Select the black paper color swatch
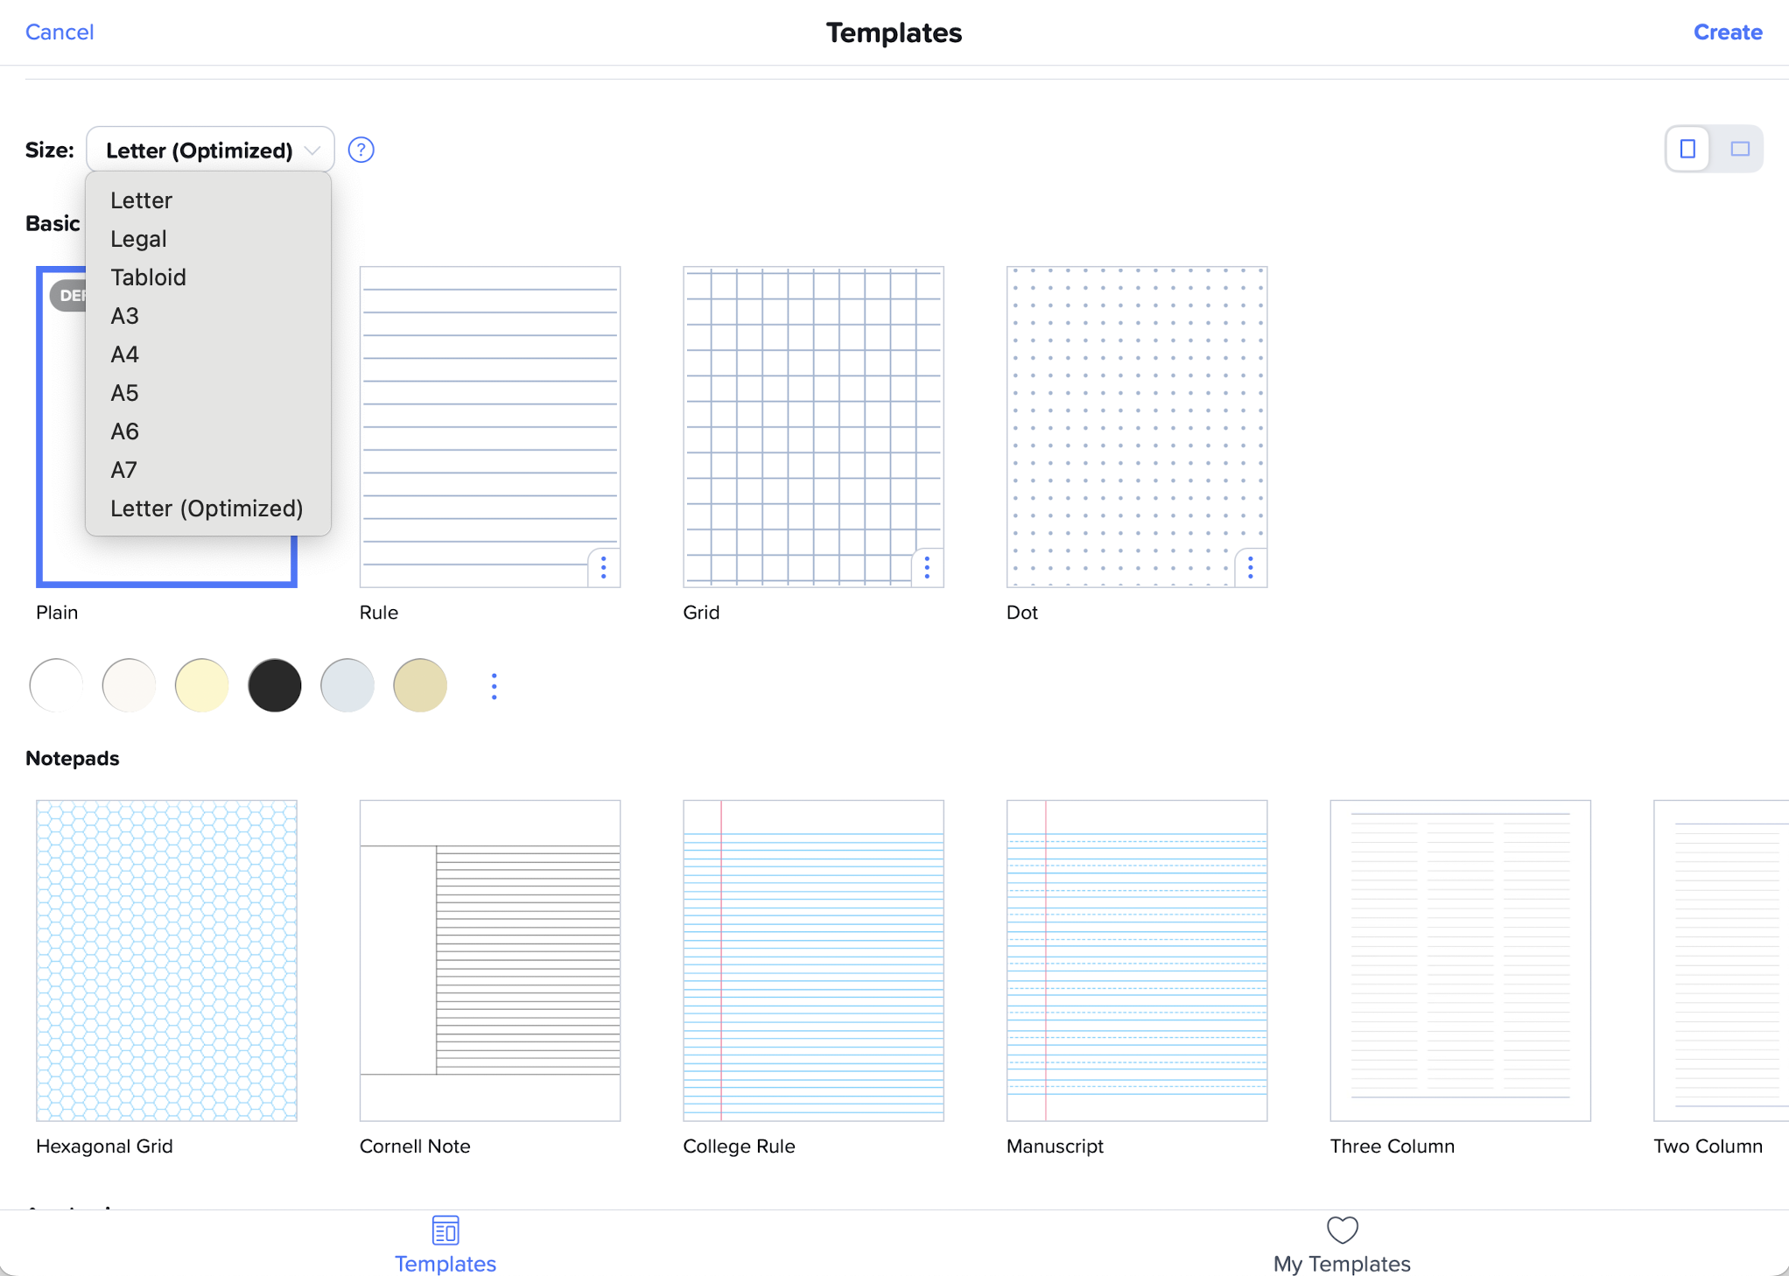The height and width of the screenshot is (1276, 1789). click(x=275, y=685)
